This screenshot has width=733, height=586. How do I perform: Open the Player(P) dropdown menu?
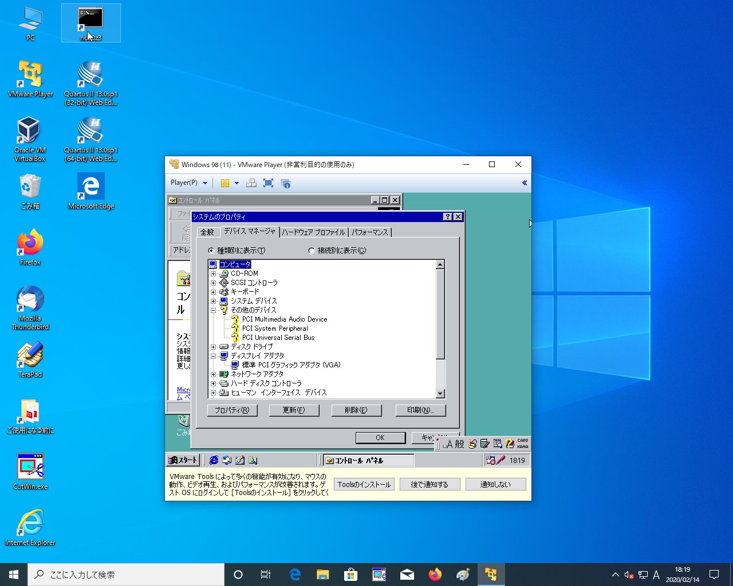189,183
